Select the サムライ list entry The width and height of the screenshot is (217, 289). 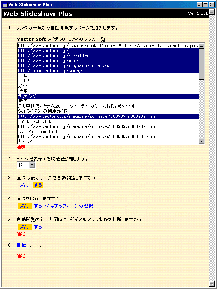pyautogui.click(x=108, y=142)
